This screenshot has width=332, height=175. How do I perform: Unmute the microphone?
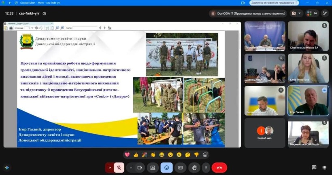(119, 168)
